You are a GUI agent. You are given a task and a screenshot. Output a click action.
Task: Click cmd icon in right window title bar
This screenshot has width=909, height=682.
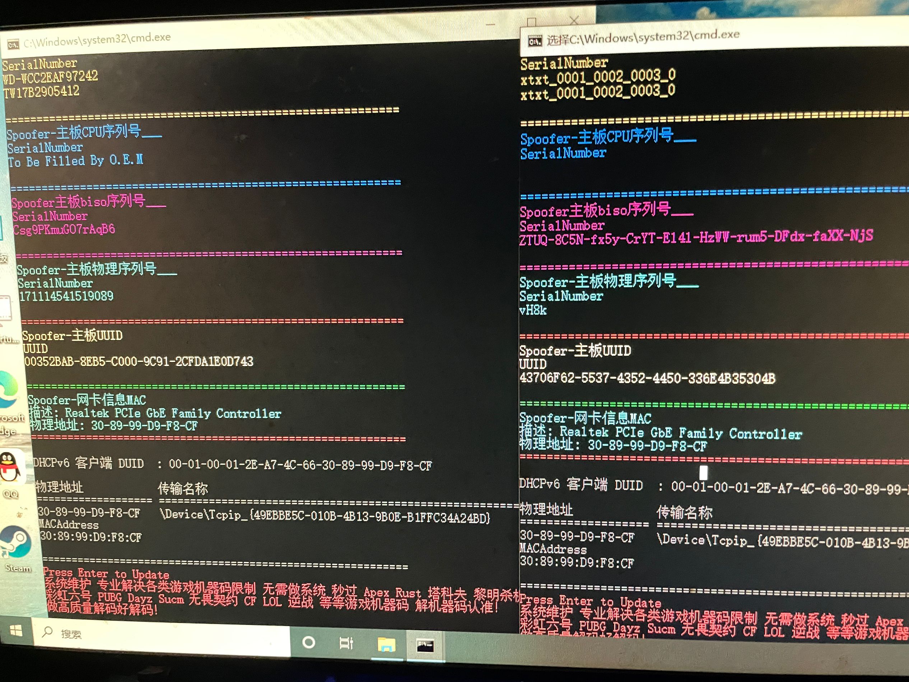(x=535, y=42)
